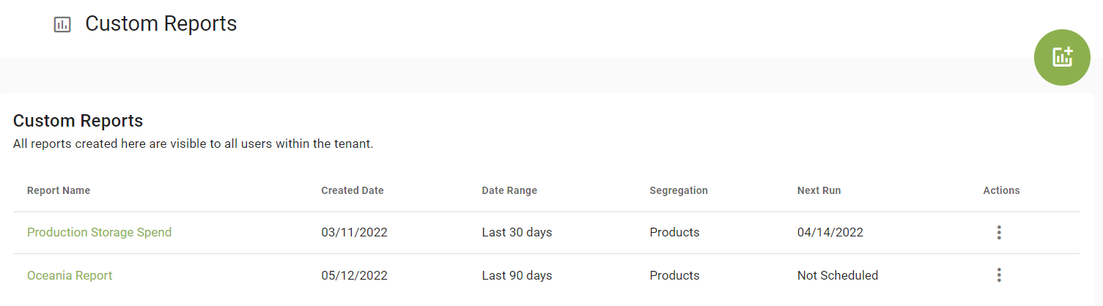Image resolution: width=1103 pixels, height=306 pixels.
Task: Open actions menu for Production Storage Spend
Action: (x=998, y=233)
